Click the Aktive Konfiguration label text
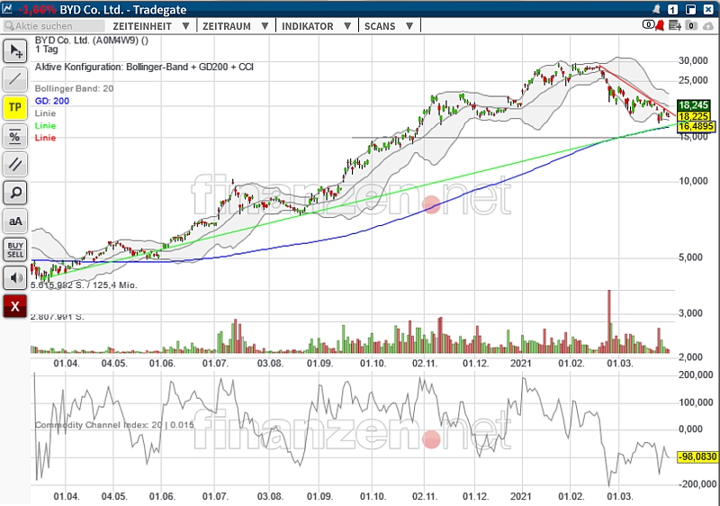Viewport: 720px width, 506px height. point(144,67)
